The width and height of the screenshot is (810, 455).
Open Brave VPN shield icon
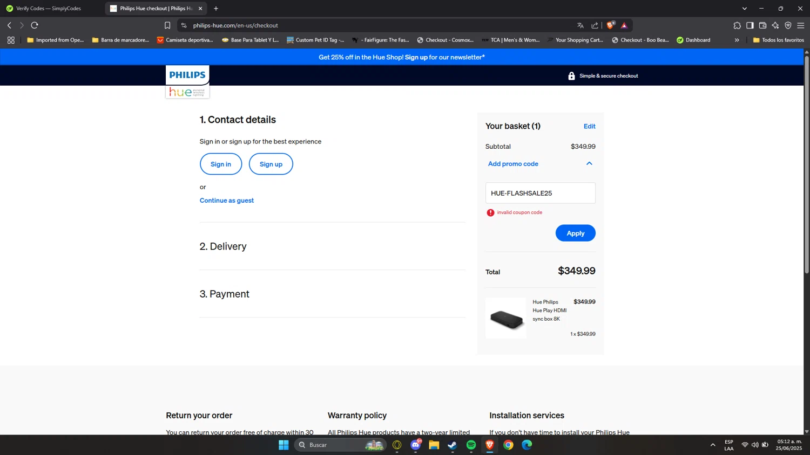(788, 25)
